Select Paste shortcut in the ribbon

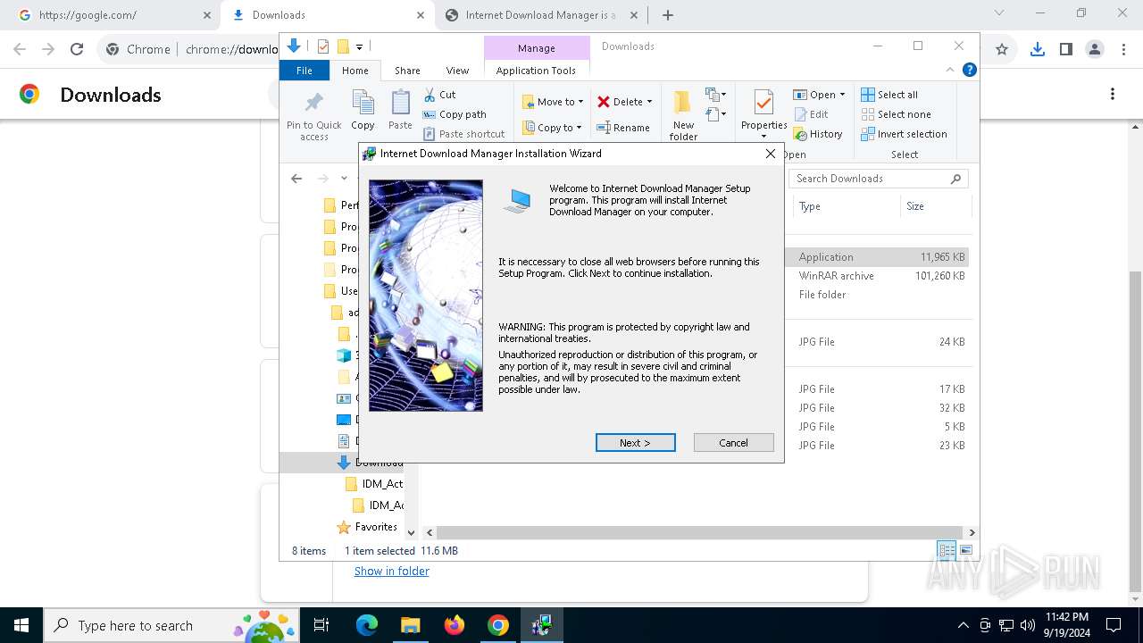464,134
